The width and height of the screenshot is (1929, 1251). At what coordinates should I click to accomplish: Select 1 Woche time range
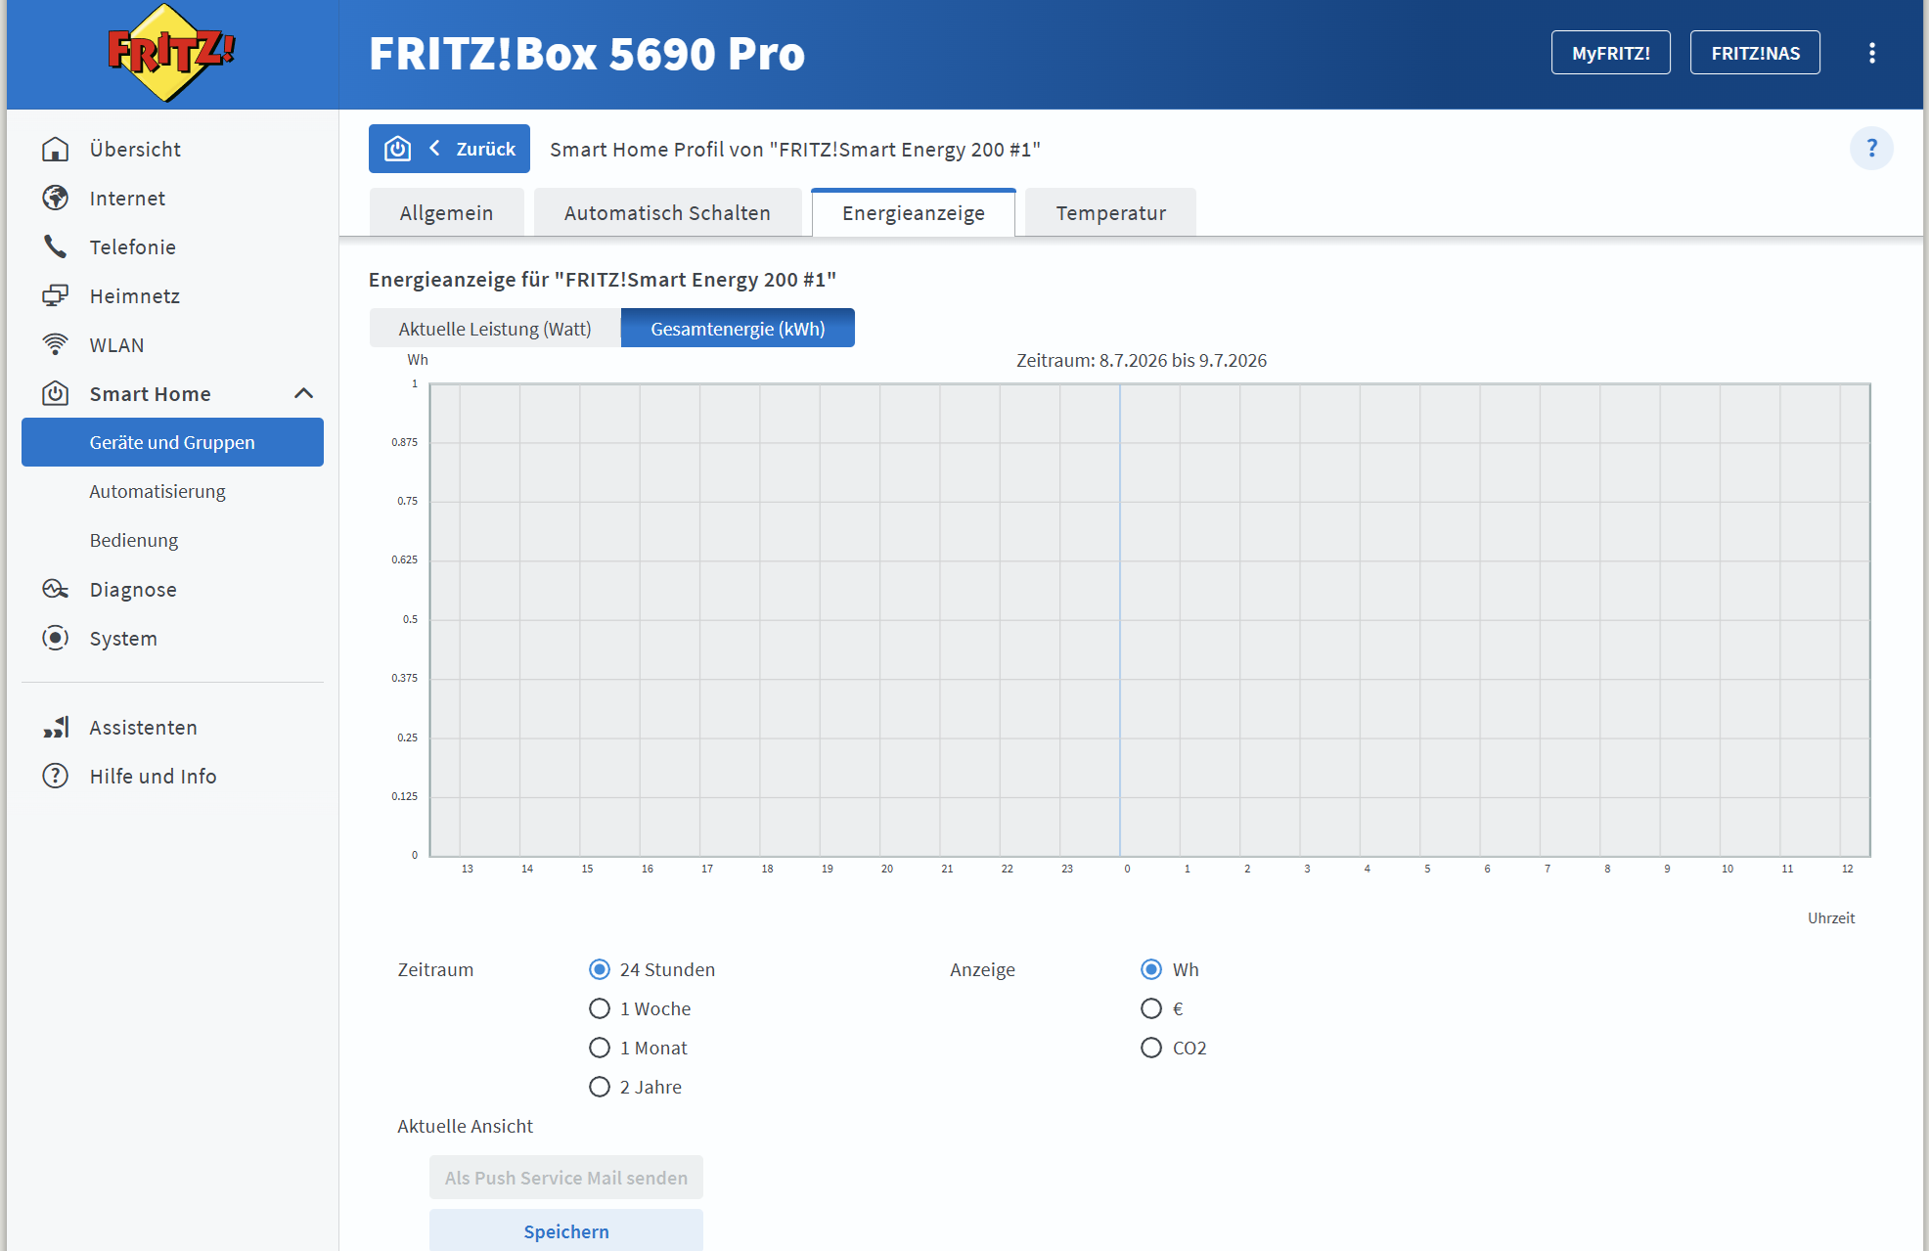click(600, 1008)
